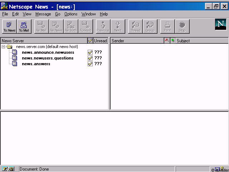Select the news.announce.newusers newsgroup
The width and height of the screenshot is (229, 172).
(x=48, y=52)
